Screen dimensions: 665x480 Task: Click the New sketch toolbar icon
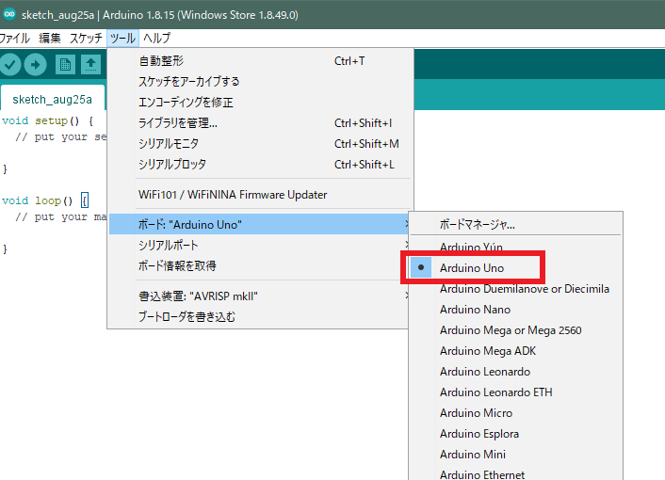[65, 65]
